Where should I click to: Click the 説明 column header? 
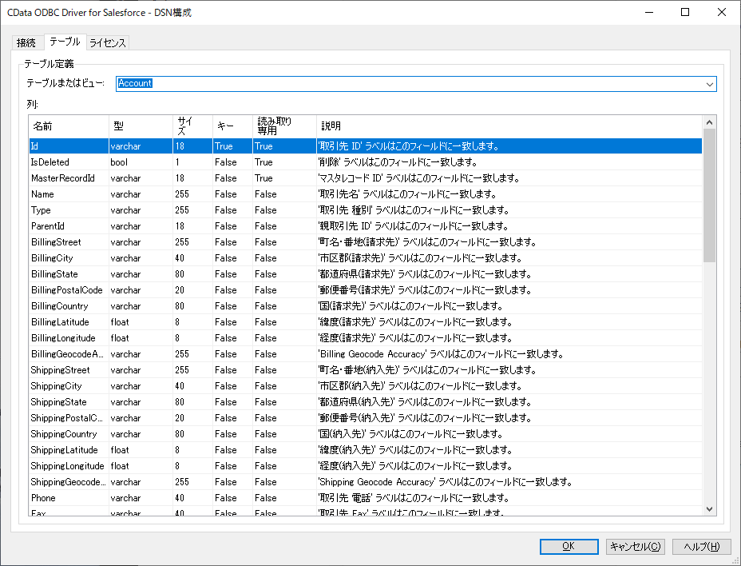click(x=509, y=126)
